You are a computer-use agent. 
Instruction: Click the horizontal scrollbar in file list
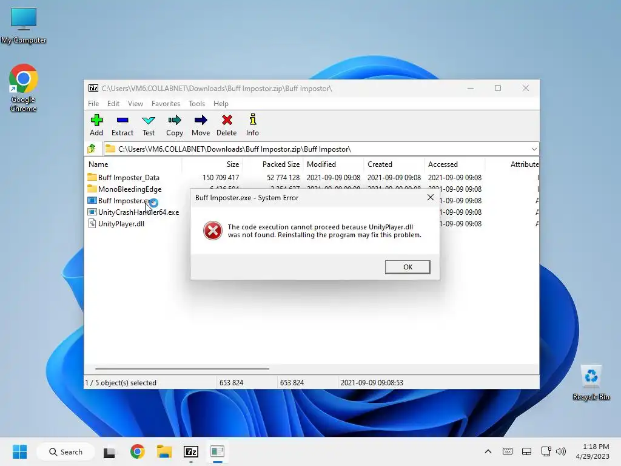point(182,368)
